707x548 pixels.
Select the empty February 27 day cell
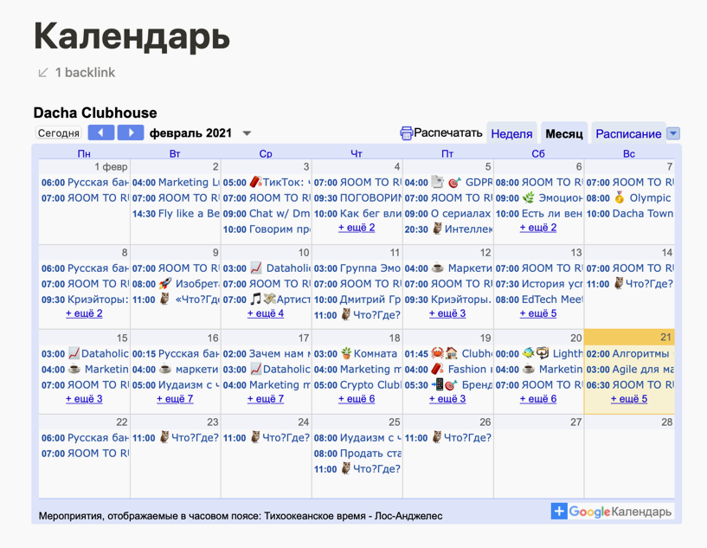click(x=538, y=463)
